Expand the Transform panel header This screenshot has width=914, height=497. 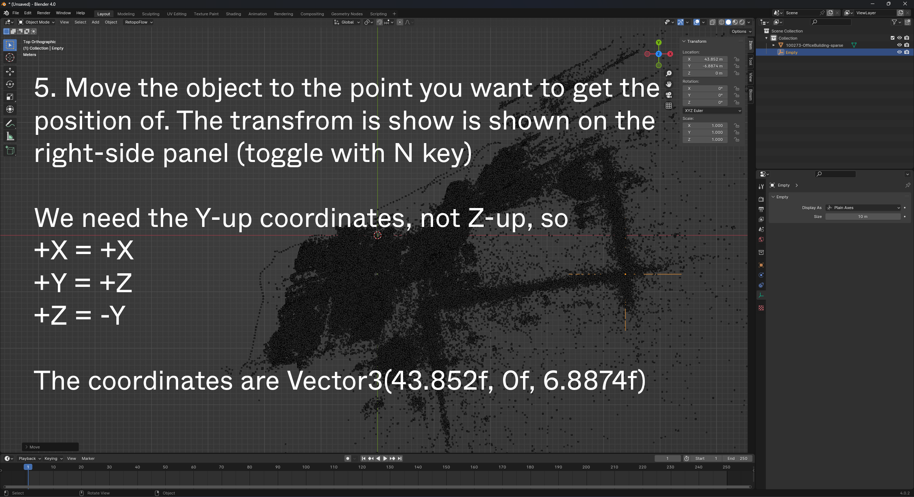tap(697, 41)
